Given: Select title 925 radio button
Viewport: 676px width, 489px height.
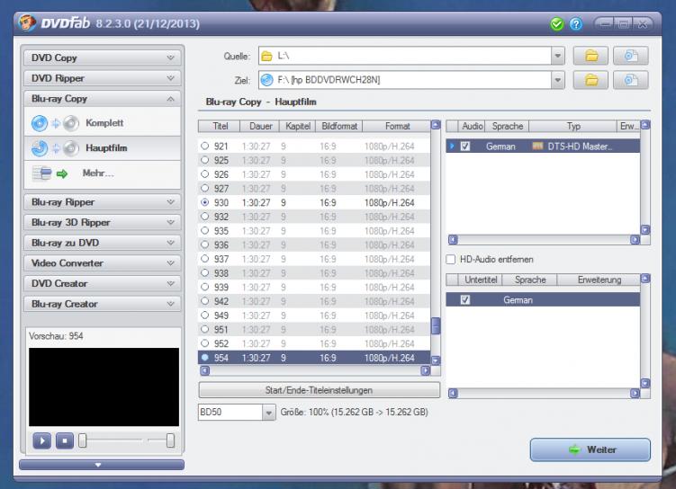Looking at the screenshot, I should [x=205, y=160].
